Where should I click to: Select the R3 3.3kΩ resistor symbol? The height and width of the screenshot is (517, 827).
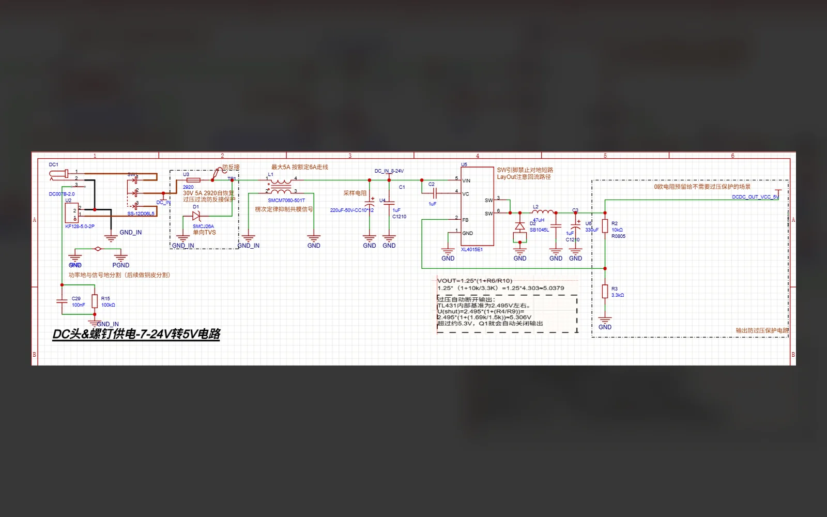click(605, 291)
